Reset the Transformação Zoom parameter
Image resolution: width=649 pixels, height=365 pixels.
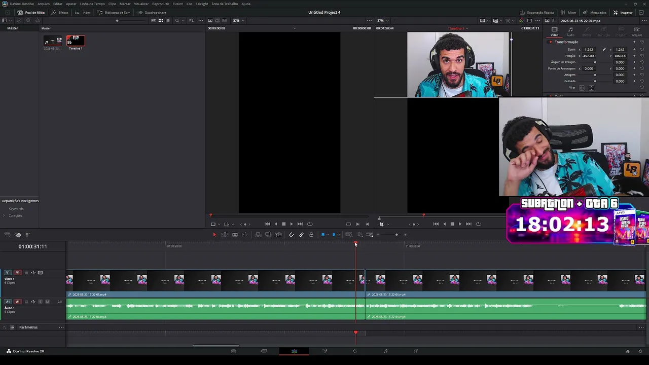tap(642, 50)
